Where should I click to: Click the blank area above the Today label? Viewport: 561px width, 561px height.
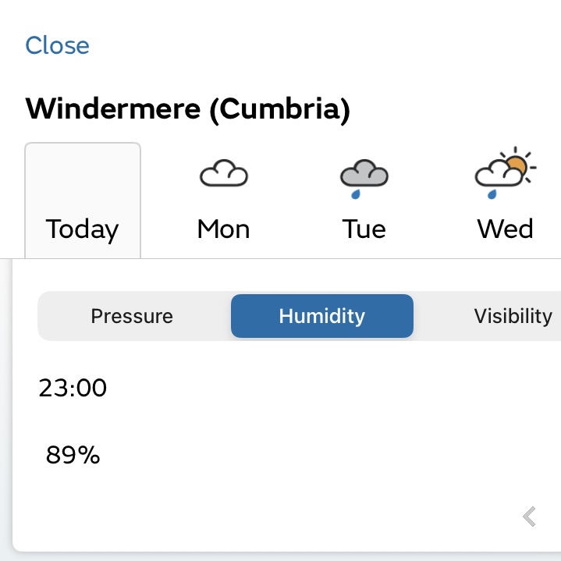click(x=83, y=176)
